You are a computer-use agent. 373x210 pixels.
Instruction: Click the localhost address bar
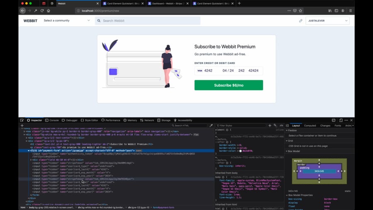coord(181,11)
